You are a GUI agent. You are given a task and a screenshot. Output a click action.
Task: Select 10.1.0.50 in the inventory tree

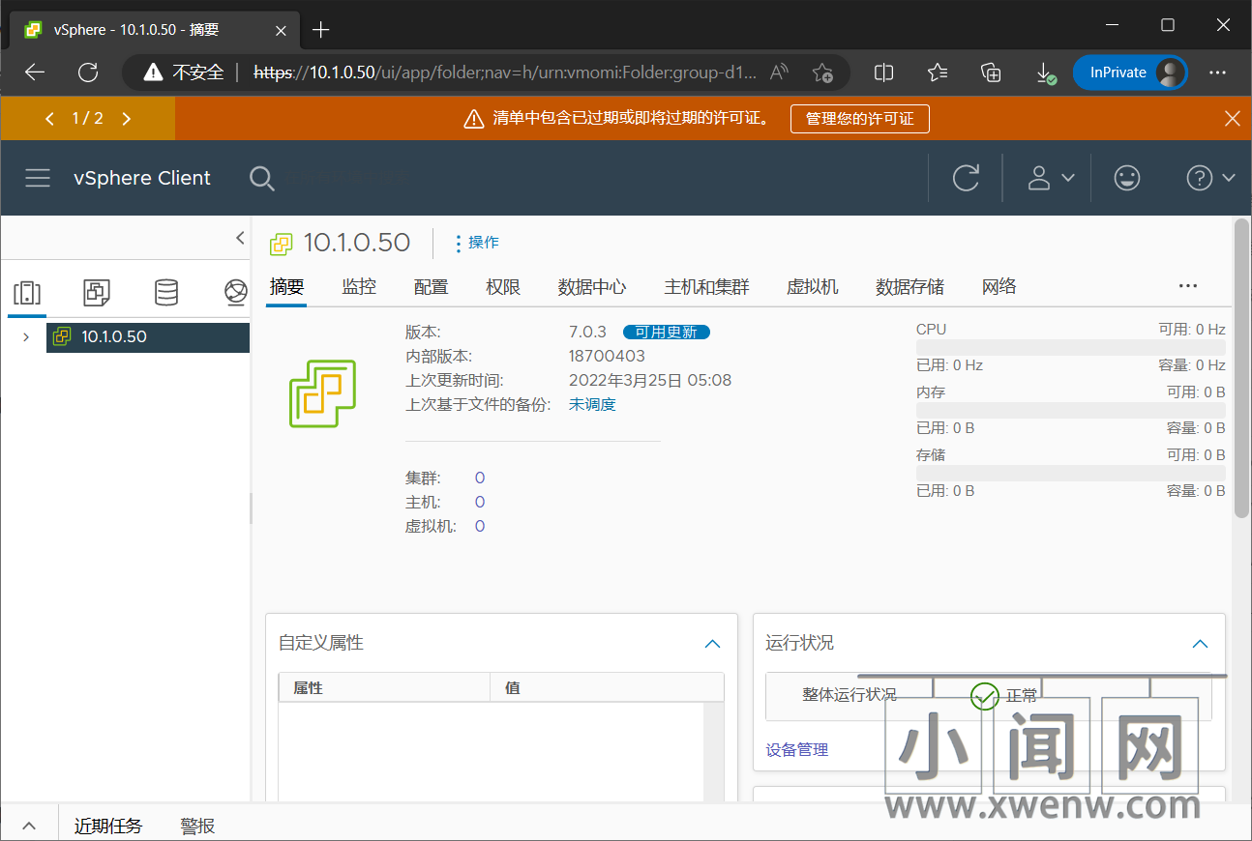pos(148,337)
